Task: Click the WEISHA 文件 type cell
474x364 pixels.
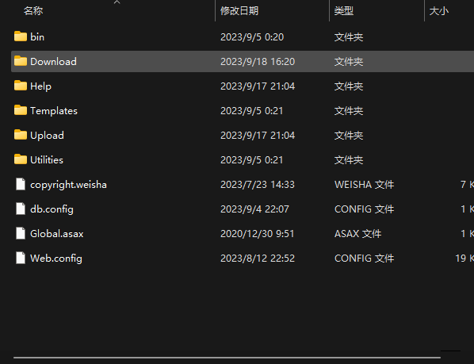Action: click(x=365, y=185)
